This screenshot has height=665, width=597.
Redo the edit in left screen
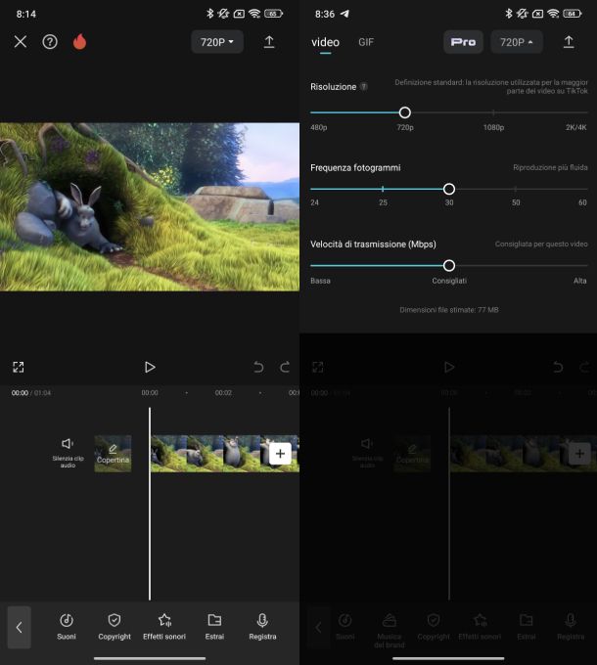[x=285, y=367]
